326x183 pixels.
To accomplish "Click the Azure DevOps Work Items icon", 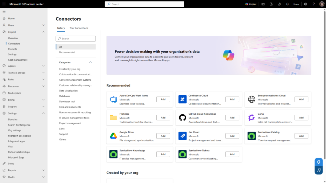I will click(113, 99).
